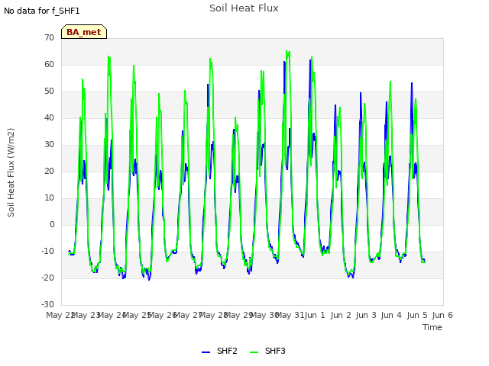Click the -10 y-axis tick label
This screenshot has width=489, height=366.
(48, 251)
